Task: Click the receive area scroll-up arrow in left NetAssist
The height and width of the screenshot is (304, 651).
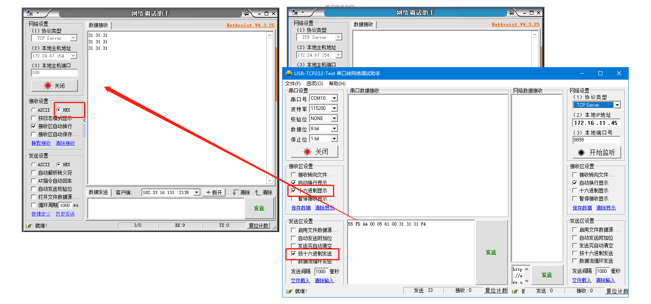Action: tap(270, 35)
